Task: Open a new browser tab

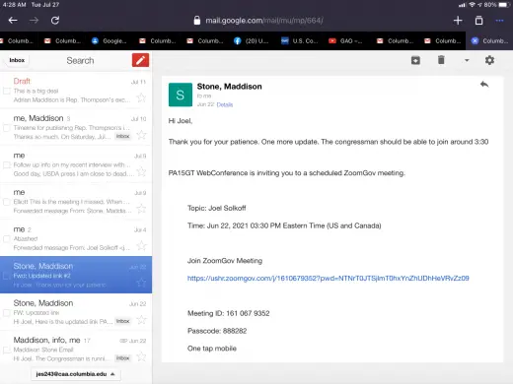Action: coord(458,21)
